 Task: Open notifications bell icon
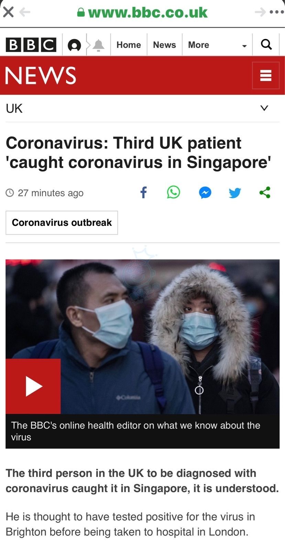(x=99, y=45)
